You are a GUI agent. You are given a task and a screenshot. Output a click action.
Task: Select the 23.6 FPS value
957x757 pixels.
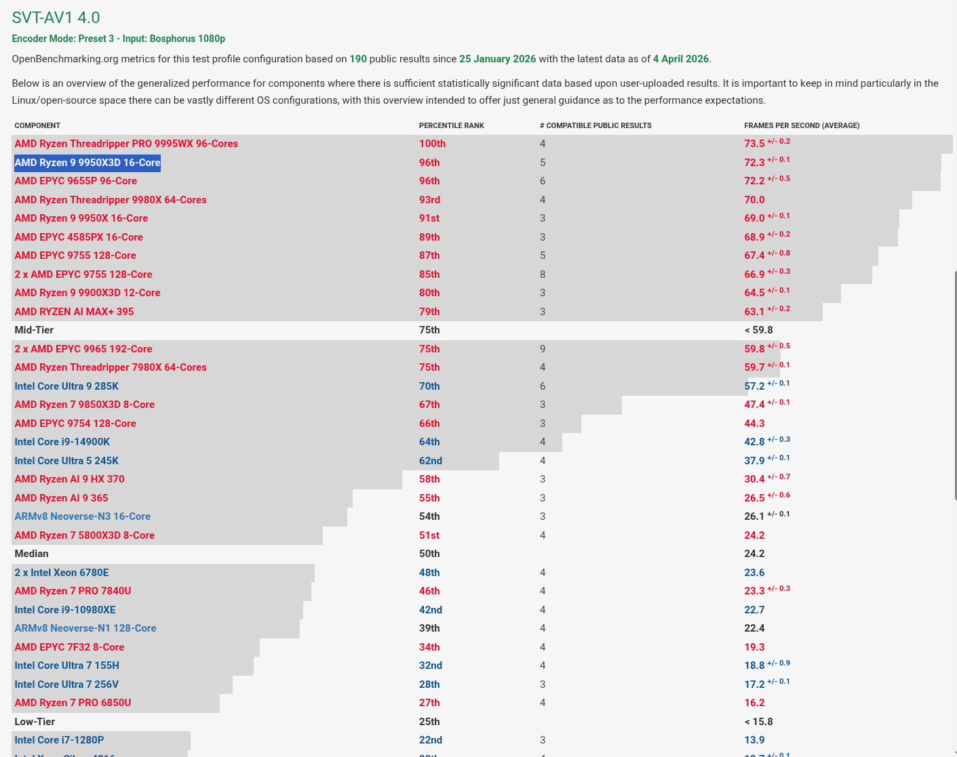click(754, 573)
